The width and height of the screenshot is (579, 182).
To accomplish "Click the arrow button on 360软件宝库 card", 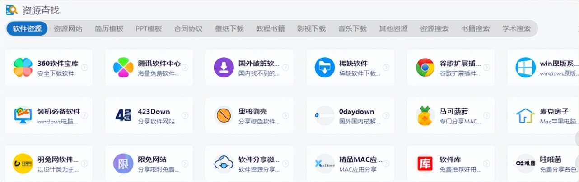I will pyautogui.click(x=84, y=68).
